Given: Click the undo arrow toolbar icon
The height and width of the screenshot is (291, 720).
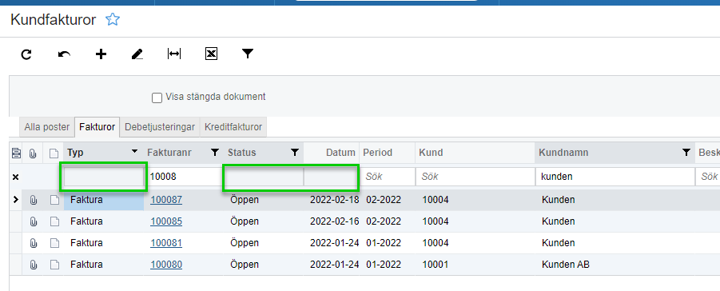Looking at the screenshot, I should pyautogui.click(x=64, y=54).
